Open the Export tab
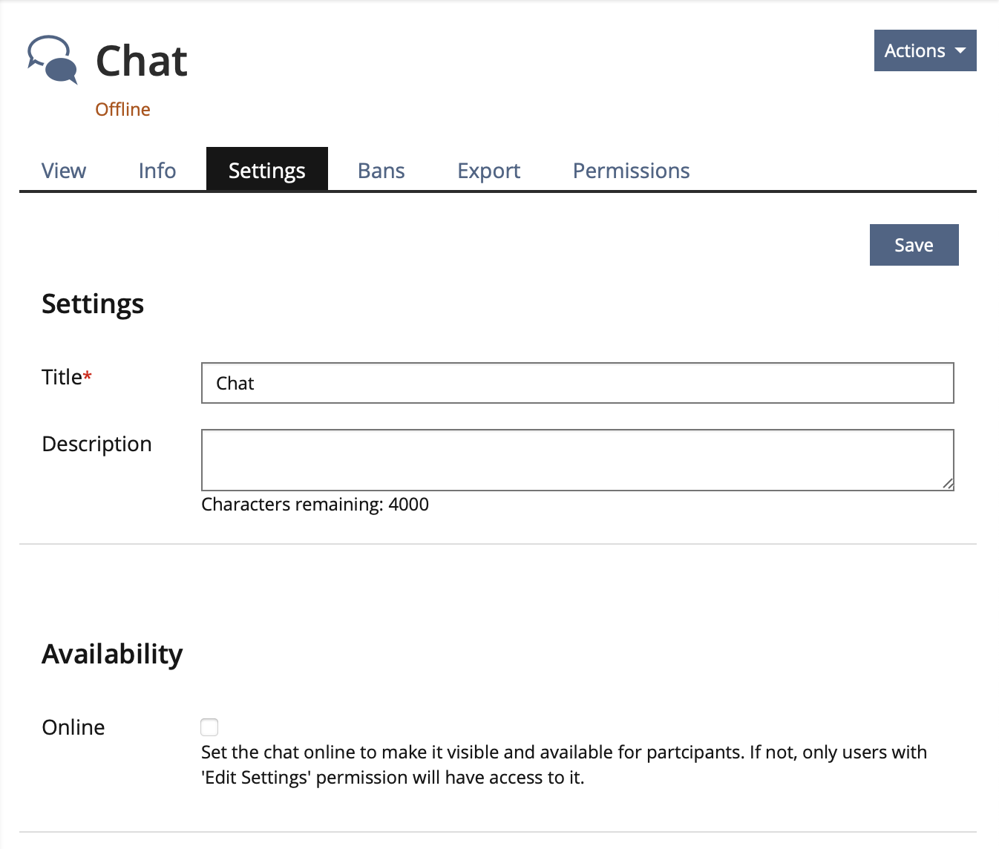This screenshot has width=999, height=849. (488, 171)
